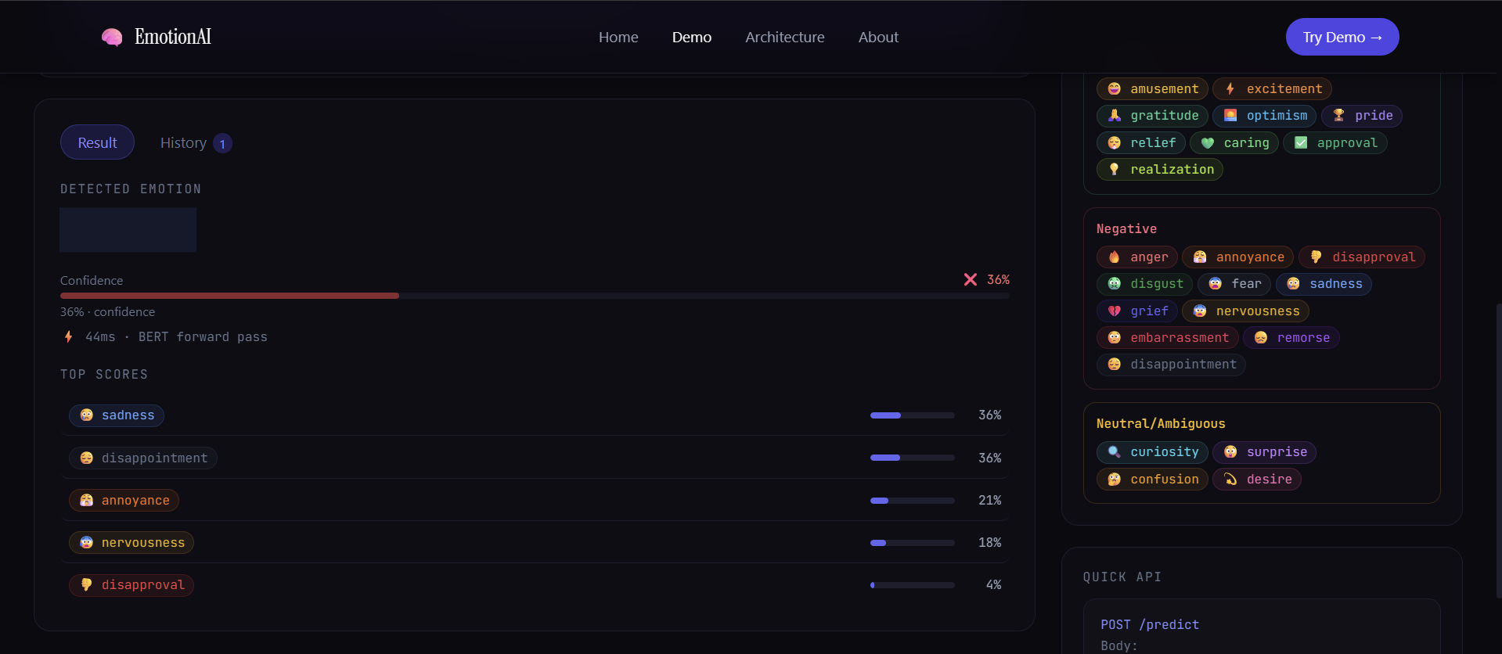
Task: Click the realization light bulb icon
Action: (x=1115, y=170)
